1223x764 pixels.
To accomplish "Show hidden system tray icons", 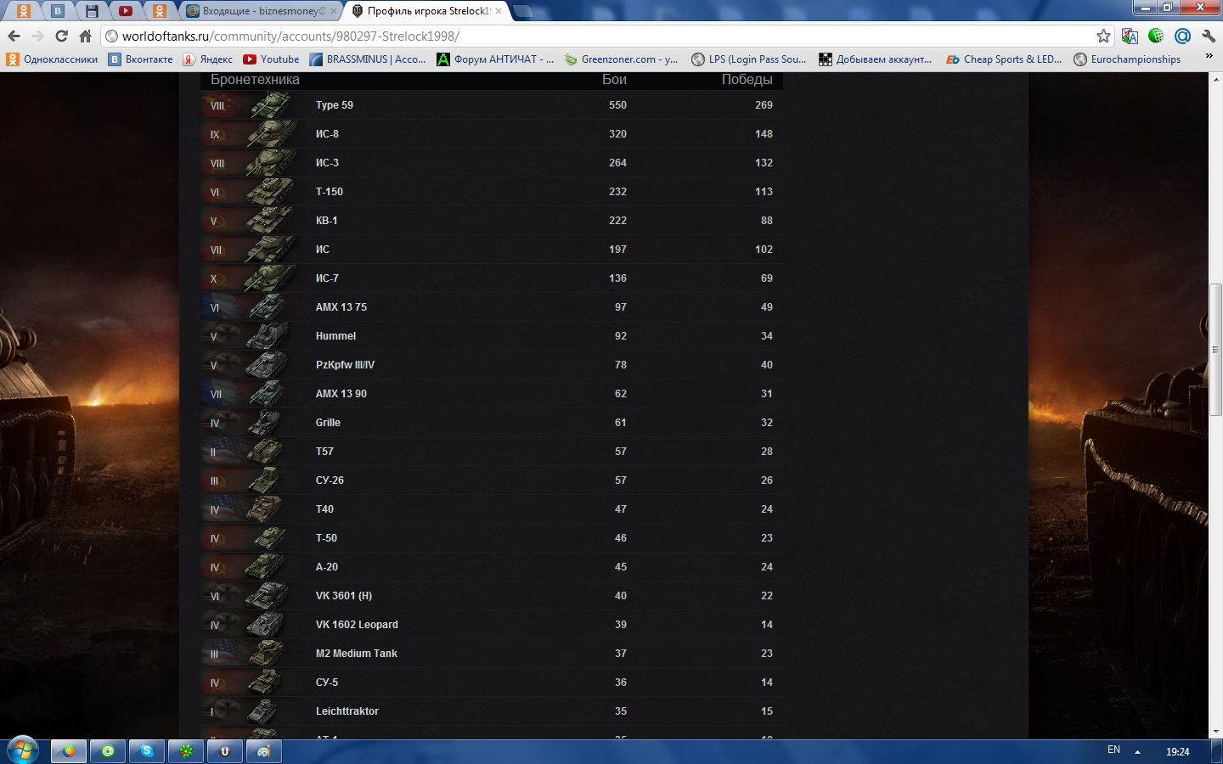I will click(x=1137, y=751).
